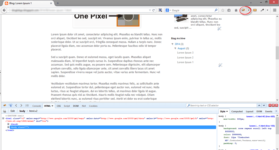Select html.v2 in the element breadcrumb
Image resolution: width=279 pixels, height=150 pixels.
coord(33,111)
